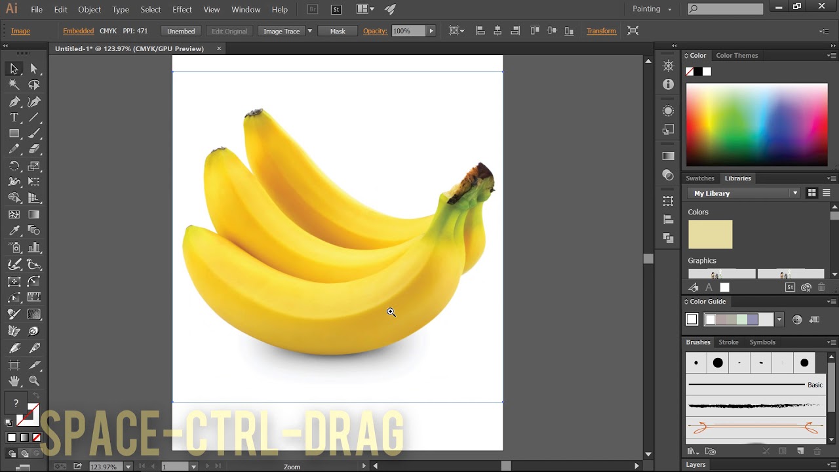Image resolution: width=839 pixels, height=472 pixels.
Task: Open the Image Trace presets arrow
Action: [310, 31]
